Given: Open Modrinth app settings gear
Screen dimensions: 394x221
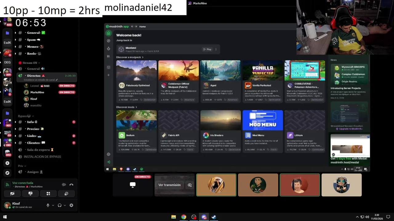Looking at the screenshot, I should 108,154.
